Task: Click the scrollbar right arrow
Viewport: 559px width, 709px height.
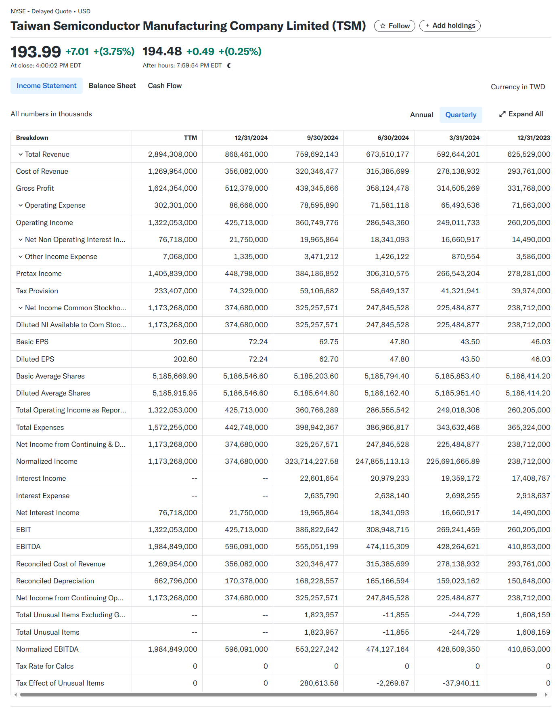Action: point(546,695)
